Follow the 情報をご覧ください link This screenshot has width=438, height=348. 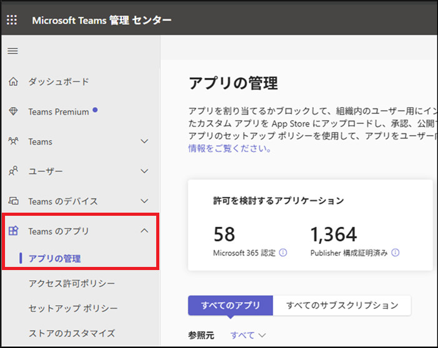[x=230, y=148]
